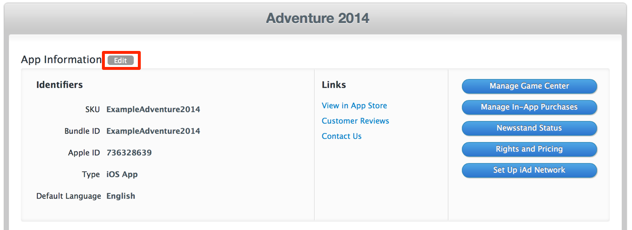Select the SKU value ExampleAdventure2014
The height and width of the screenshot is (230, 632).
pos(153,110)
